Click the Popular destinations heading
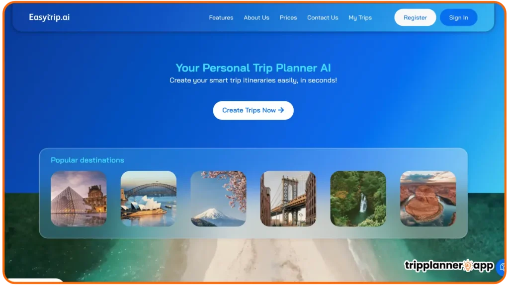This screenshot has height=285, width=509. click(87, 160)
